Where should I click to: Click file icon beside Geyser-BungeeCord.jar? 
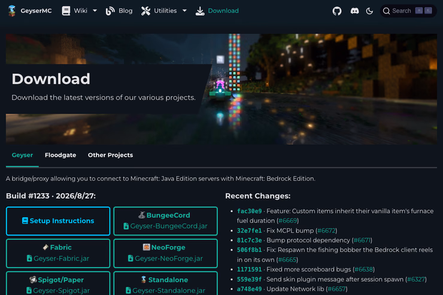[126, 226]
